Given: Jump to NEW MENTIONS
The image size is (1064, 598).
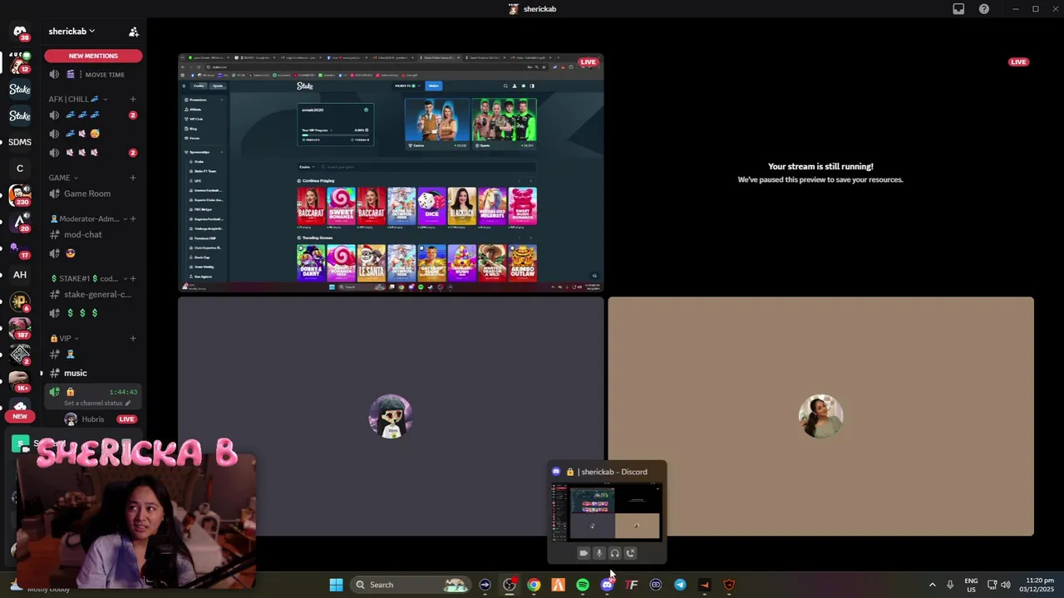Looking at the screenshot, I should [x=93, y=56].
